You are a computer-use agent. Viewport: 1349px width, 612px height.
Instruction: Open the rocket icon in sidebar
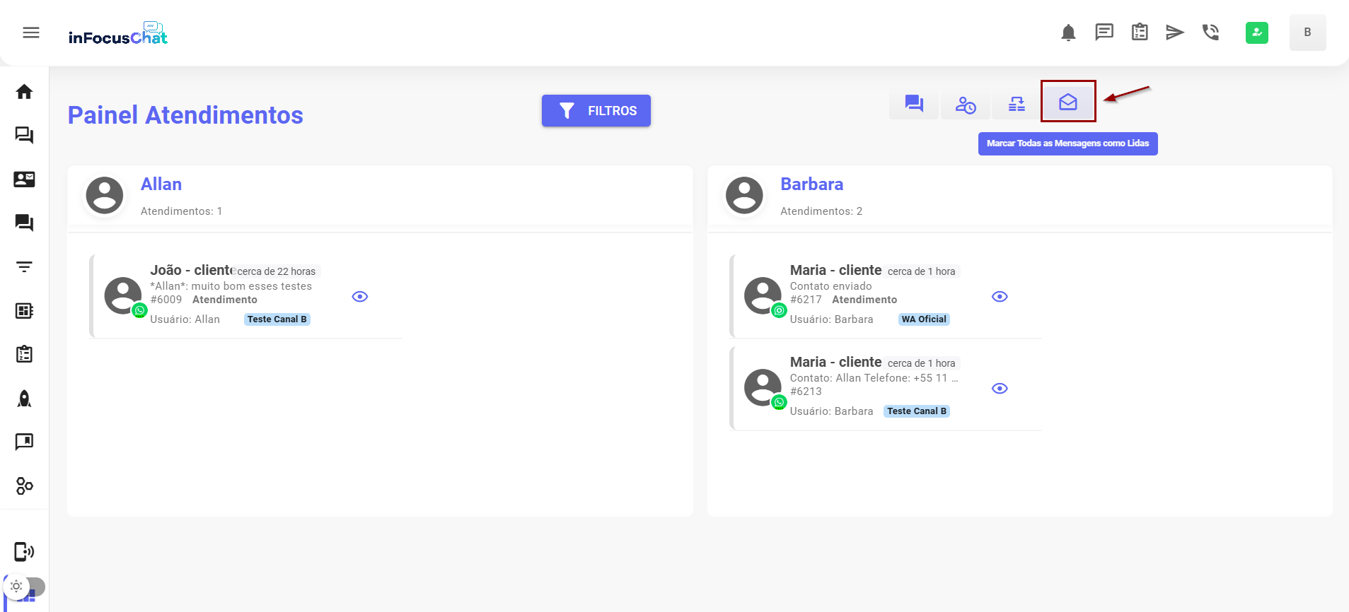click(x=24, y=399)
